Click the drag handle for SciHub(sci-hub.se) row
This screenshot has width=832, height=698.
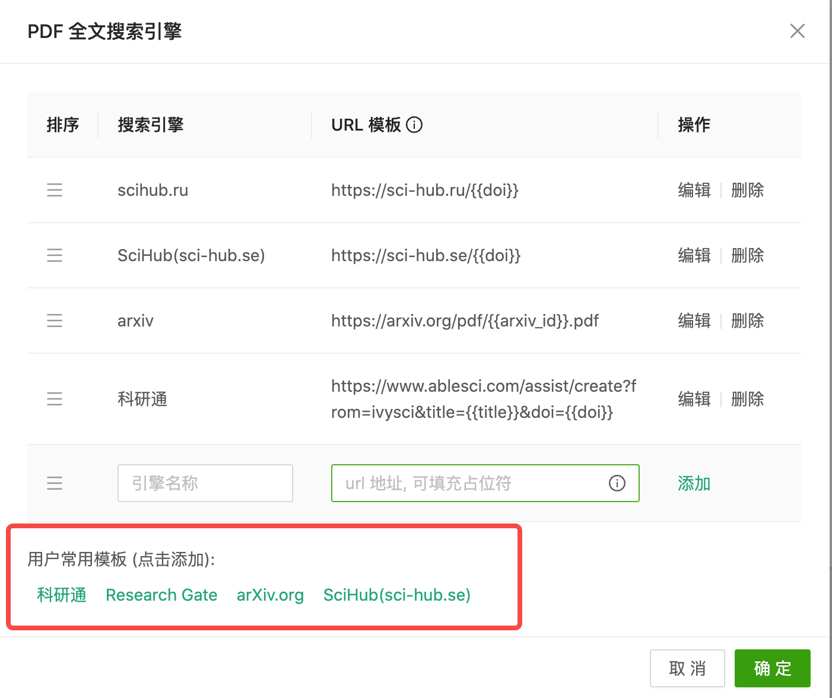55,255
